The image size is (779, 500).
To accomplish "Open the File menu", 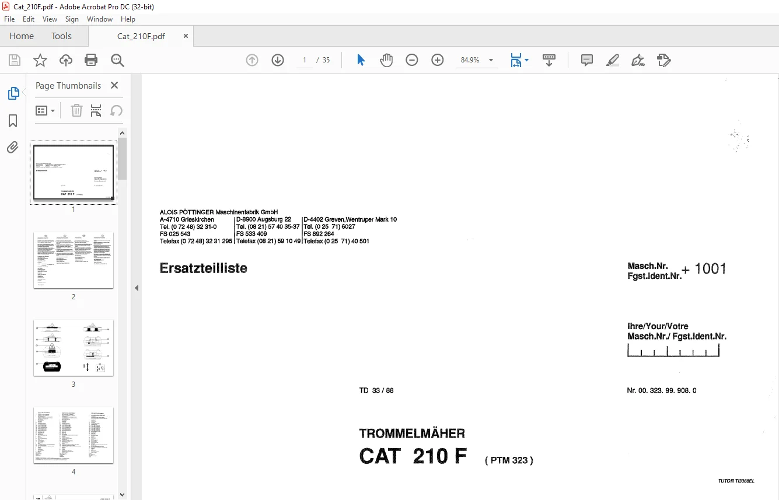I will coord(9,19).
